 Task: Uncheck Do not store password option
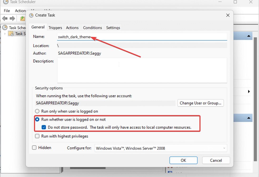coord(43,127)
